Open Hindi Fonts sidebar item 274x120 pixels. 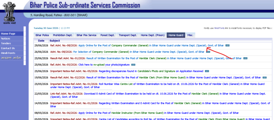[x=12, y=53]
